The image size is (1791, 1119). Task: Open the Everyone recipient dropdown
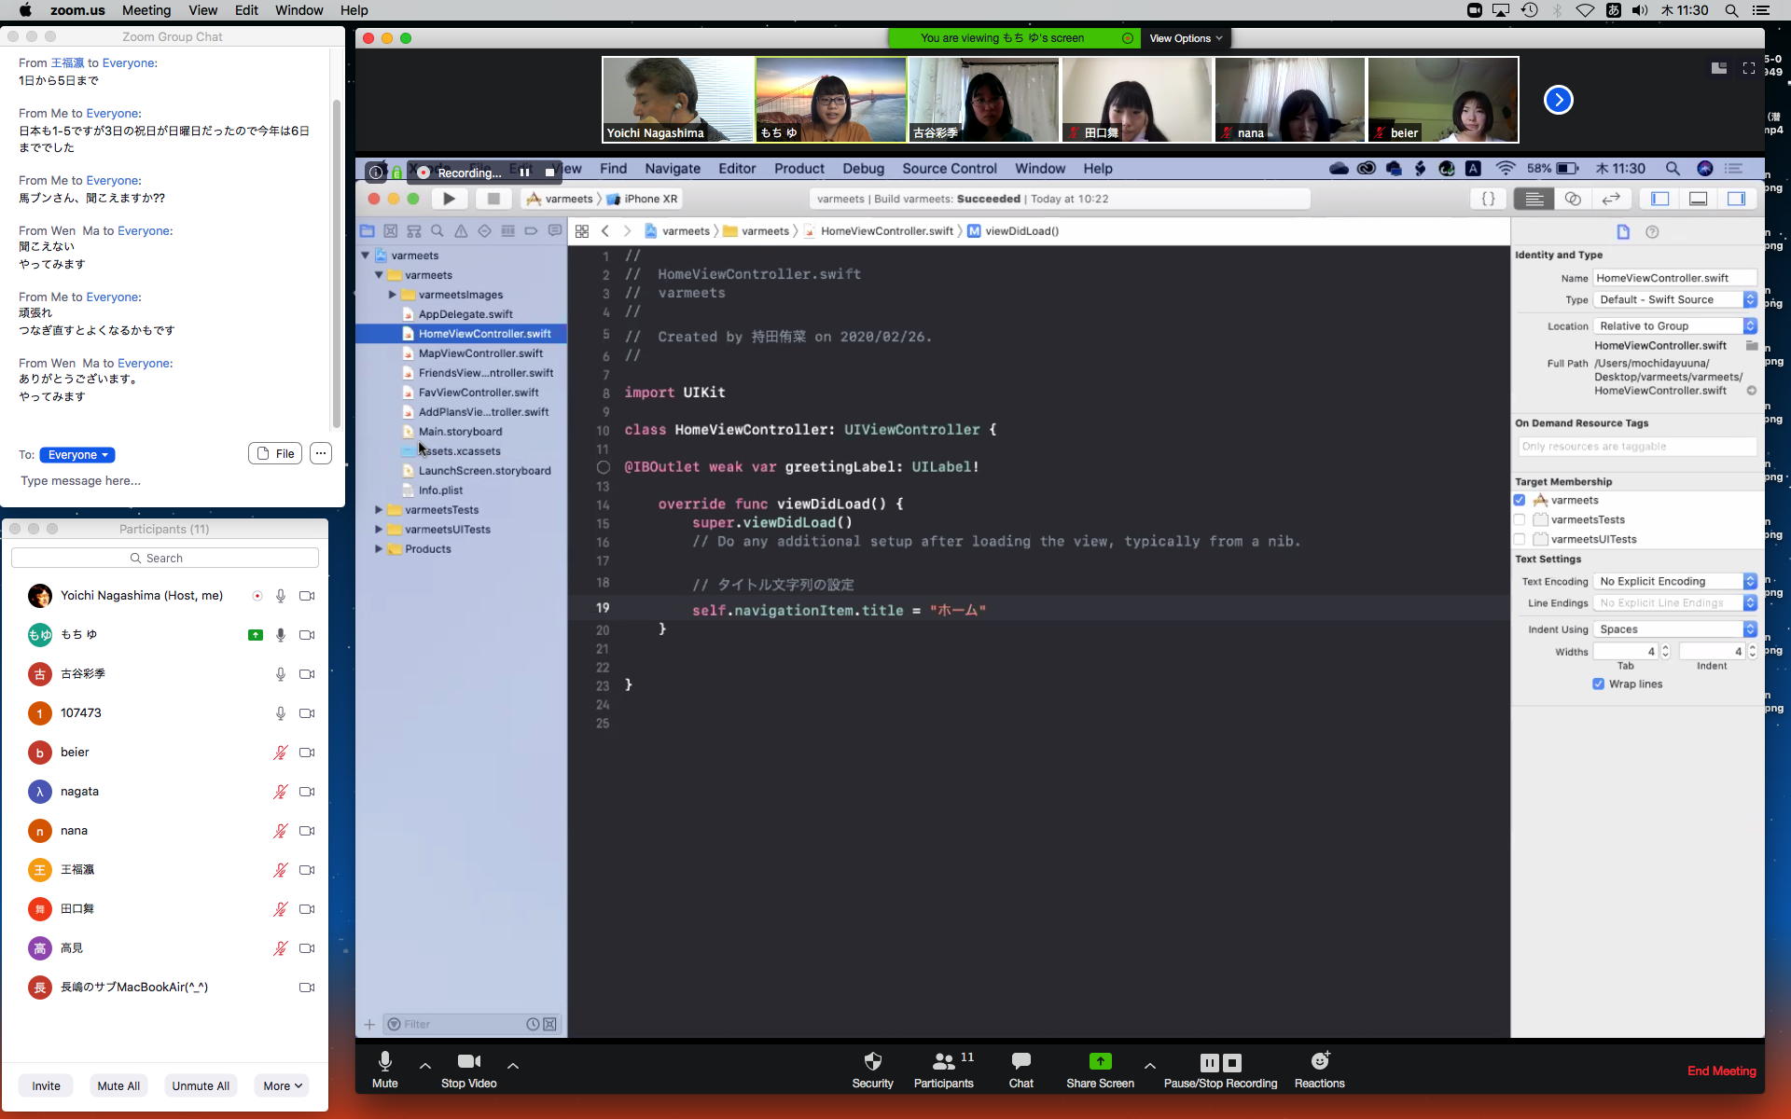pyautogui.click(x=77, y=454)
